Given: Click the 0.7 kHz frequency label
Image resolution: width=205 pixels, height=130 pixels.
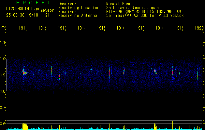Looking at the screenshot, I should click(x=3, y=108).
